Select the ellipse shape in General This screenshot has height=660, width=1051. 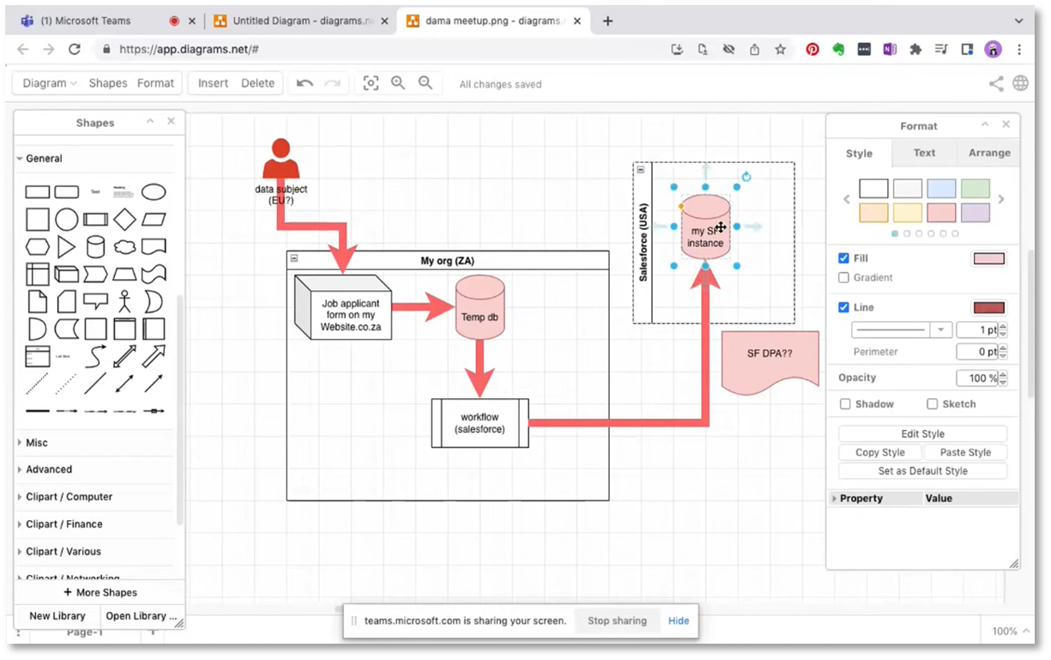[154, 192]
